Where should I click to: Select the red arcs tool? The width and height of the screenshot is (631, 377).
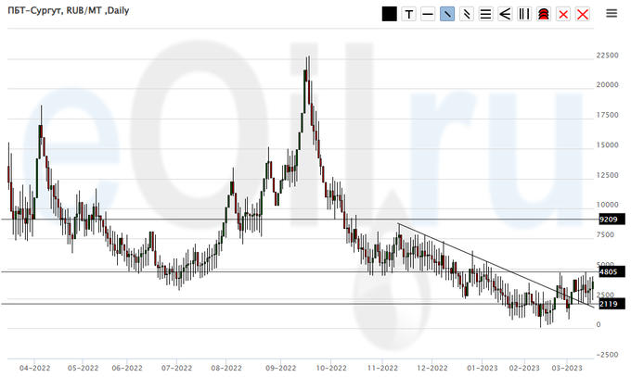pos(544,14)
